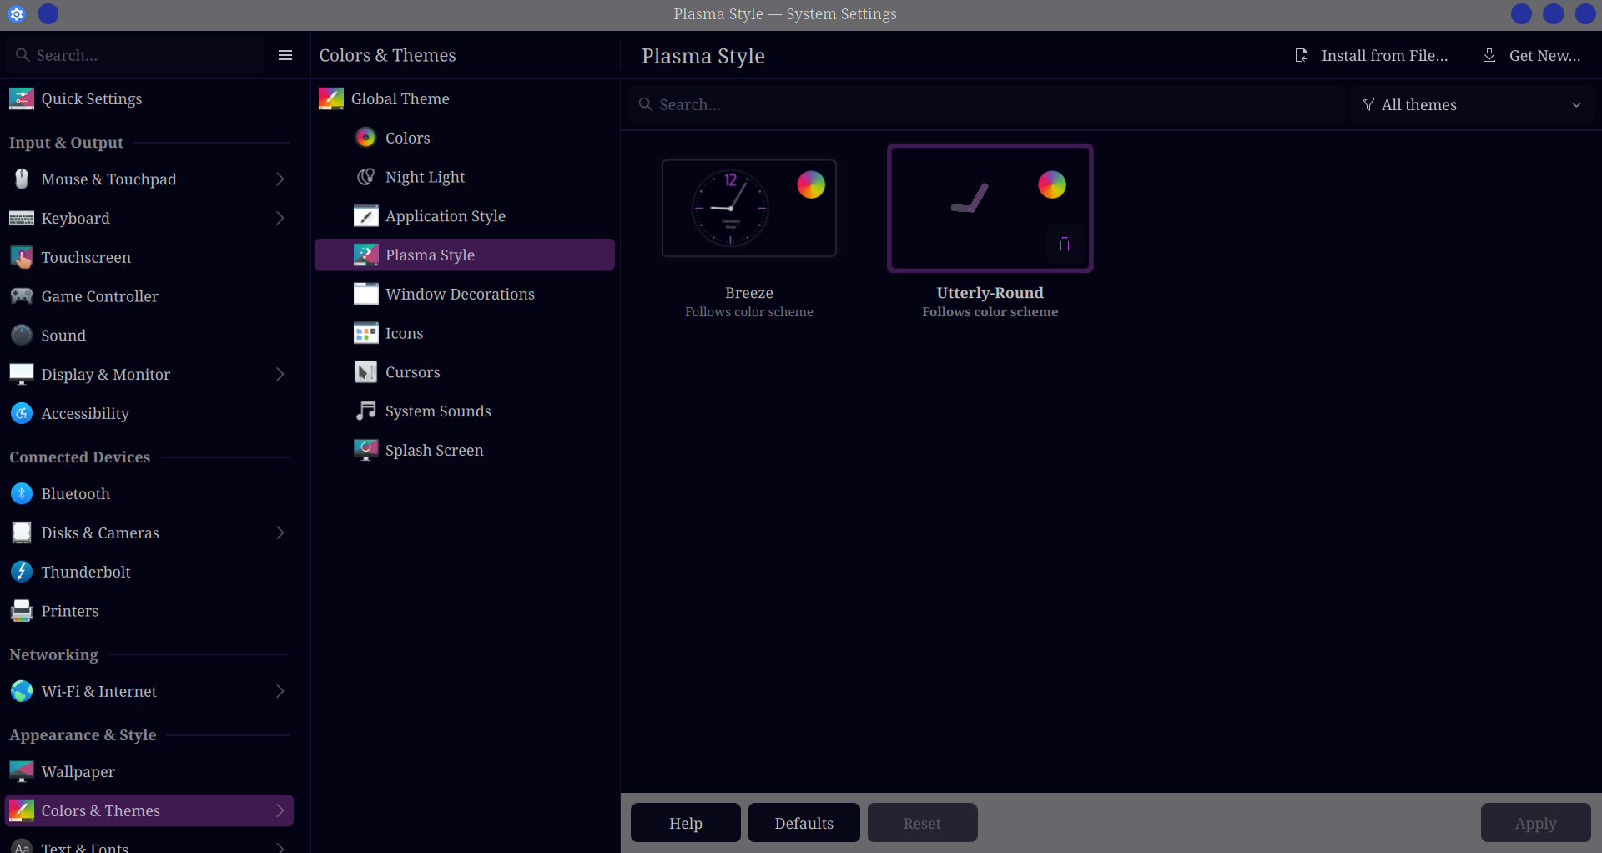The height and width of the screenshot is (853, 1602).
Task: Click the Printers icon
Action: [22, 611]
